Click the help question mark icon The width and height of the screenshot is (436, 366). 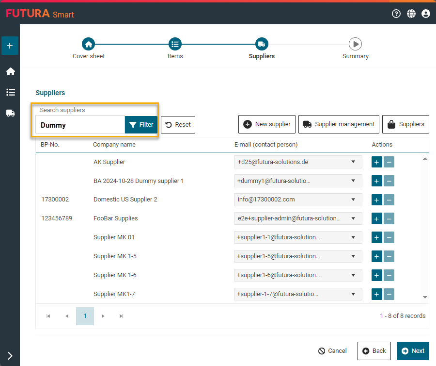tap(396, 14)
